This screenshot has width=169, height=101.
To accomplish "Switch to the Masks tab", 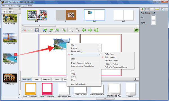I will coord(37,79).
